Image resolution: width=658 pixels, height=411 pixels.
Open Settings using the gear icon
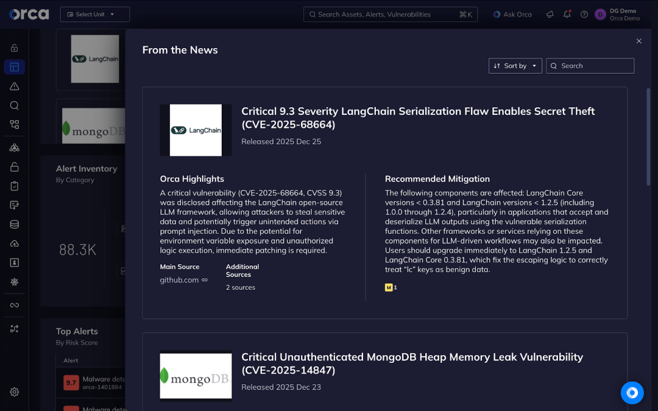14,392
